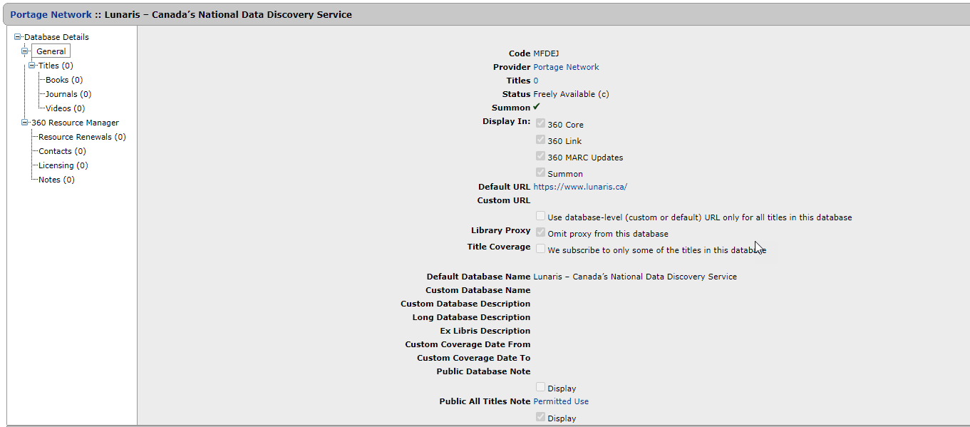Select General in the sidebar tree

click(51, 51)
